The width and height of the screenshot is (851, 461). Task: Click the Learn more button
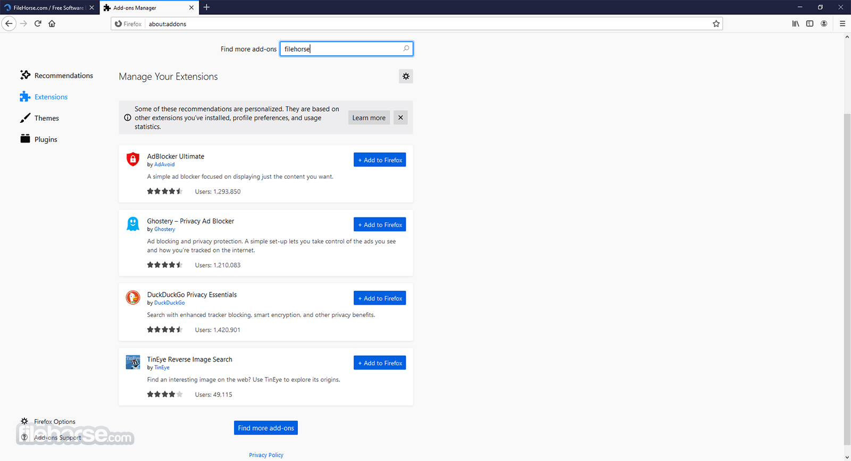(x=369, y=118)
